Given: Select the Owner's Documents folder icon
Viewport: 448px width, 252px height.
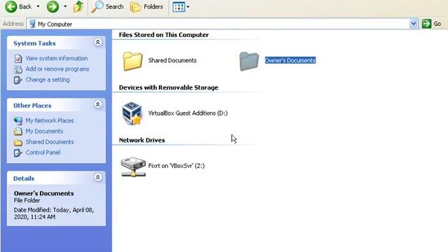Looking at the screenshot, I should (x=249, y=61).
